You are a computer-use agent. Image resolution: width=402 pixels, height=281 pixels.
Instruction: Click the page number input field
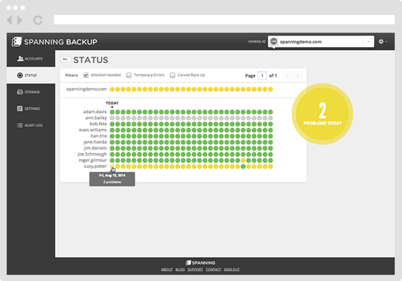coord(262,75)
